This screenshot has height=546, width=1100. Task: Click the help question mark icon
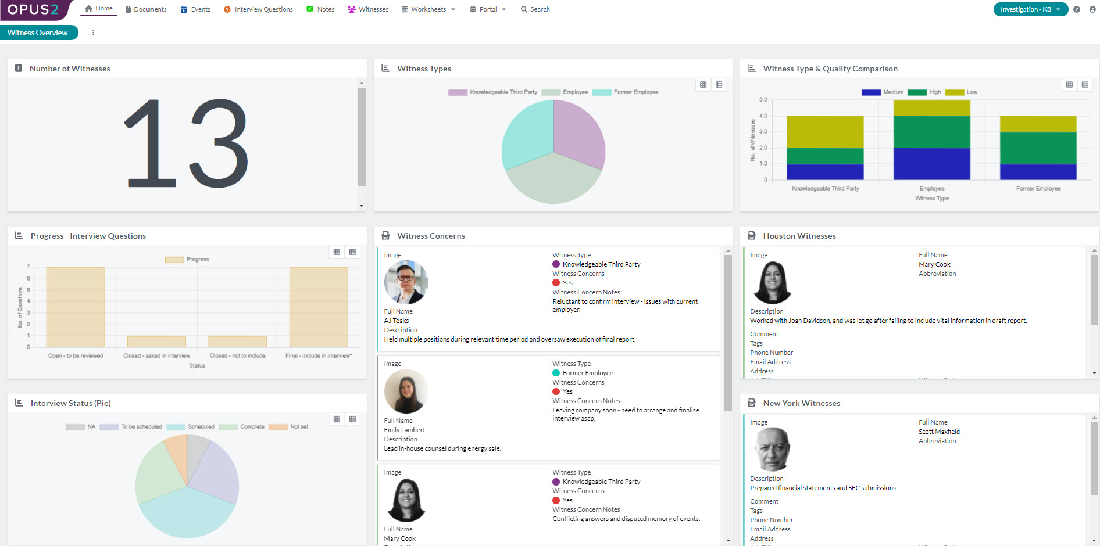pyautogui.click(x=1077, y=9)
